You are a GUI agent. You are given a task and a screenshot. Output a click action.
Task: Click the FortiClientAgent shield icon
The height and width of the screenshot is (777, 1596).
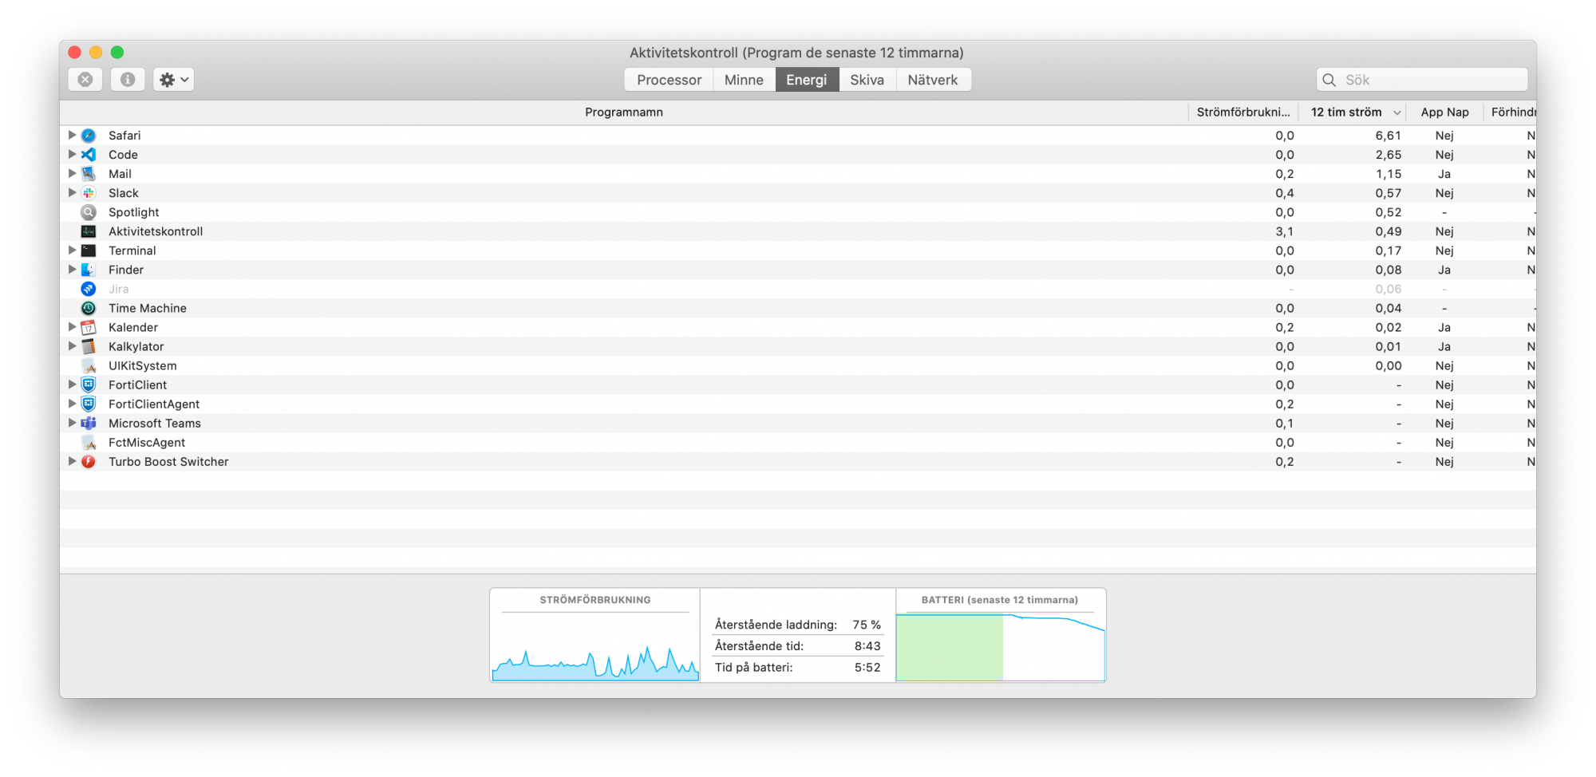click(x=89, y=404)
